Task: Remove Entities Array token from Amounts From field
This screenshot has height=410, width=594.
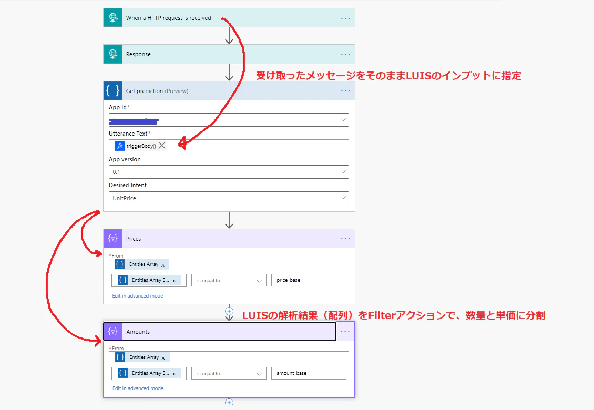Action: click(x=163, y=358)
